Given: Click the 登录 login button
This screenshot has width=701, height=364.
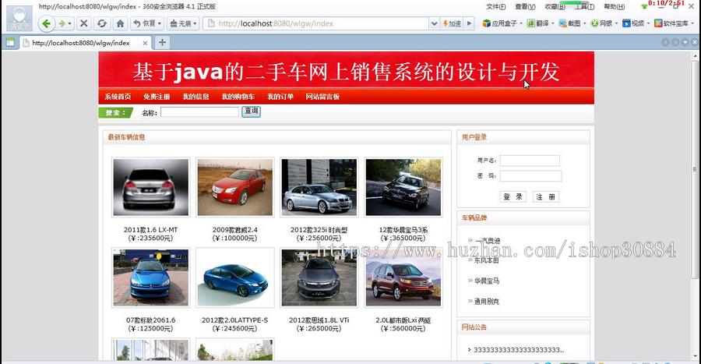Looking at the screenshot, I should 513,196.
